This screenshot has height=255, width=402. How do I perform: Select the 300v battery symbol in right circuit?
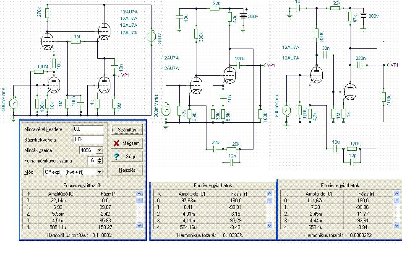tap(363, 16)
